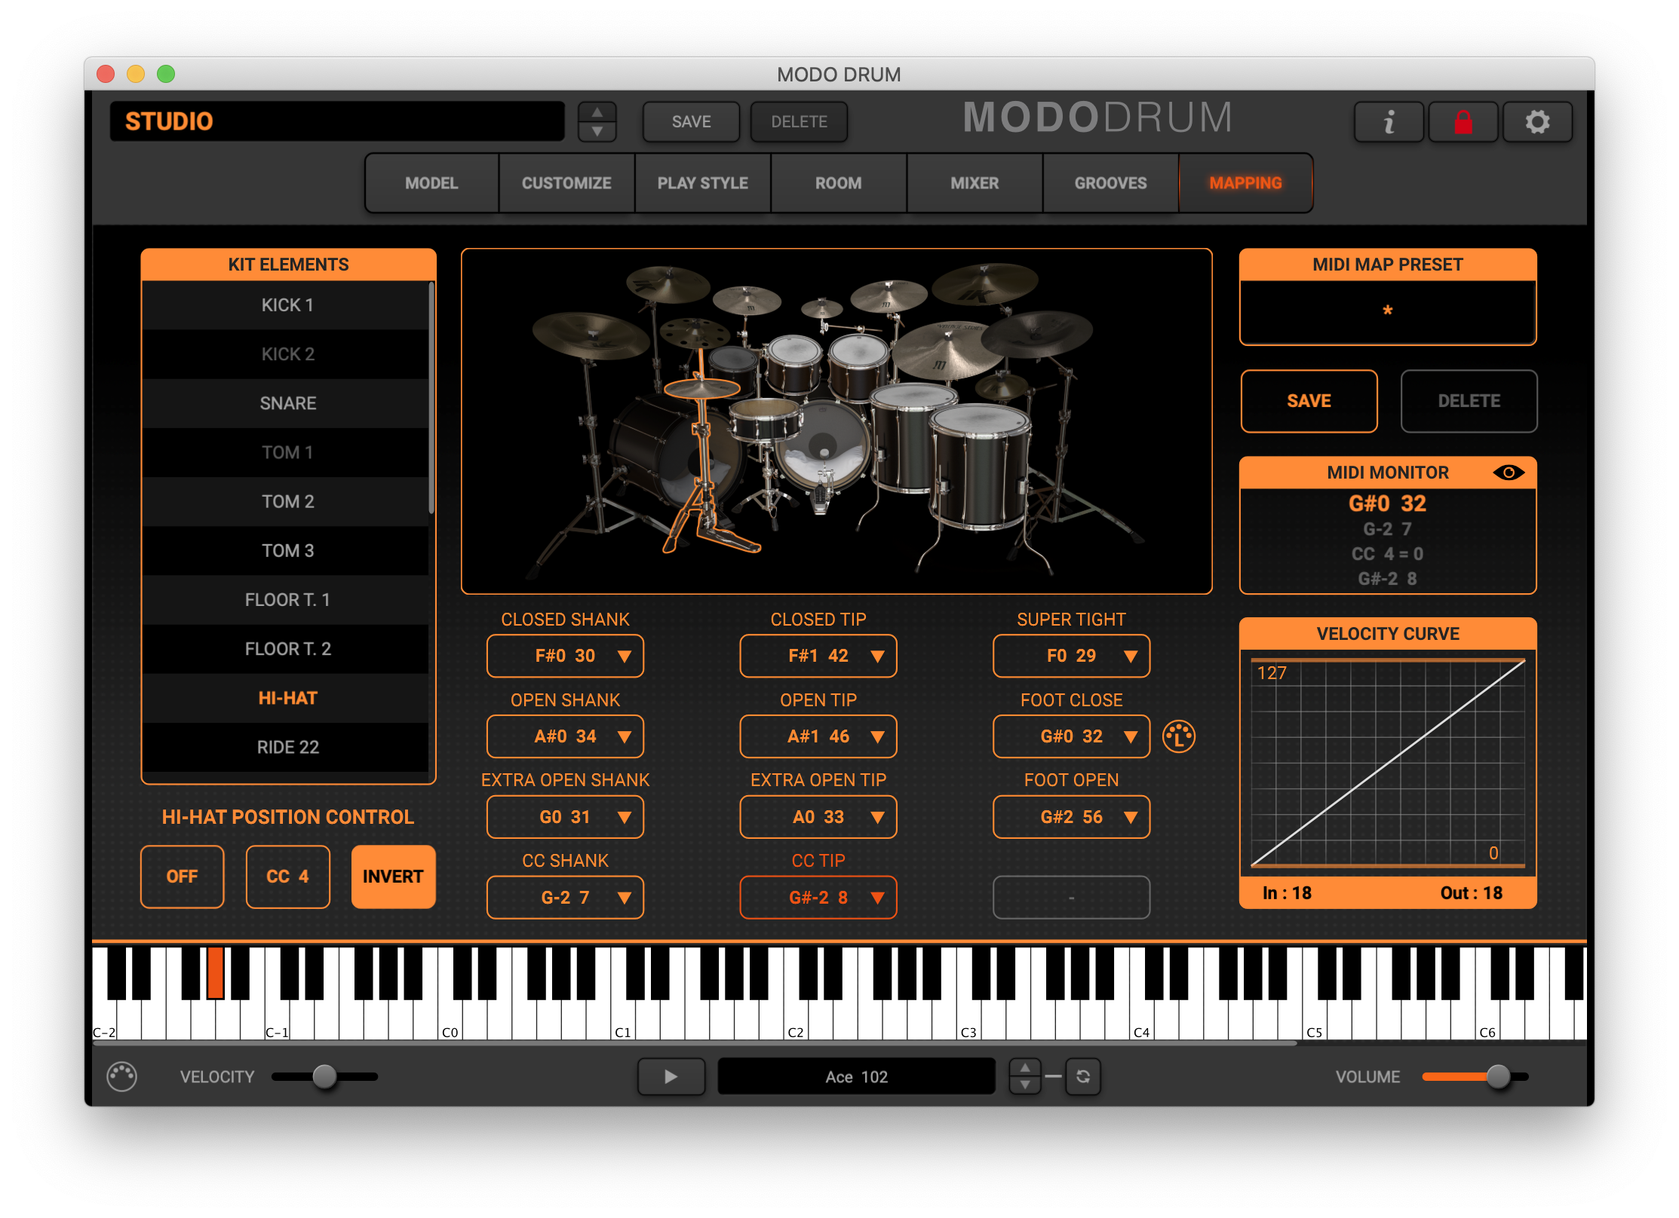
Task: Turn hi-hat position control OFF
Action: pos(182,877)
